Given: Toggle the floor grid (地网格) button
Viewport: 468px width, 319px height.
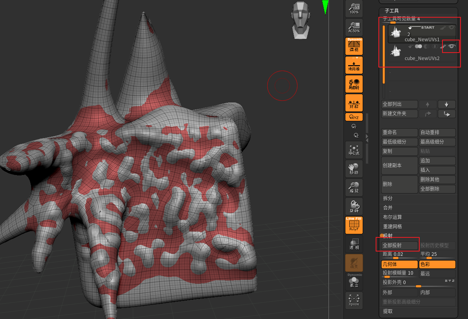Looking at the screenshot, I should pyautogui.click(x=354, y=65).
